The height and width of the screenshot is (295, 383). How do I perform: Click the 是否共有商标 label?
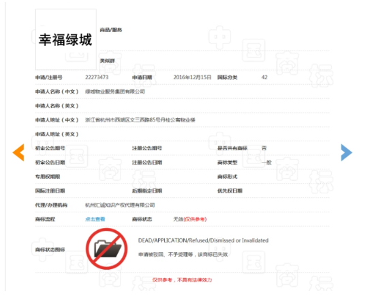[x=232, y=148]
